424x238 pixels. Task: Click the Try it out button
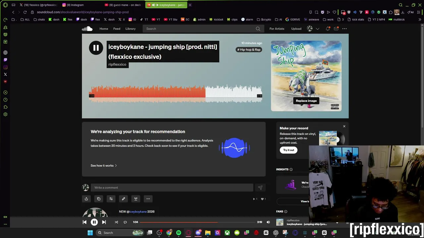point(289,150)
